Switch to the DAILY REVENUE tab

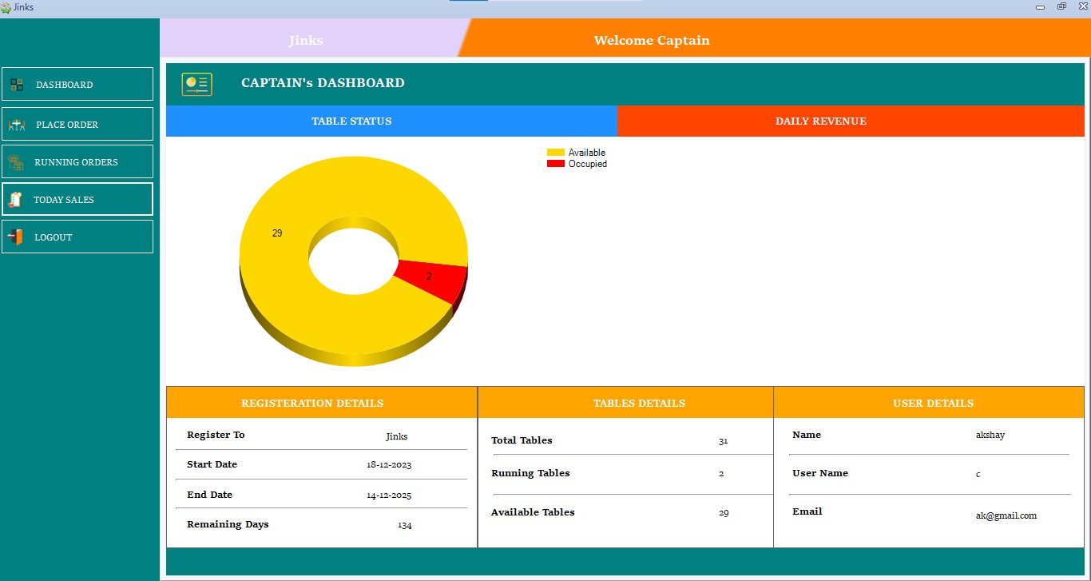point(851,121)
